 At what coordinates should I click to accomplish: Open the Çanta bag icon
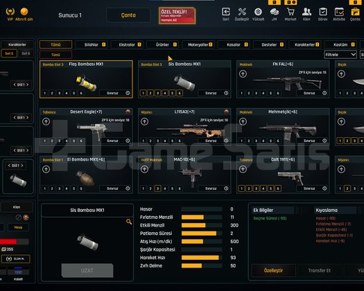[x=355, y=12]
